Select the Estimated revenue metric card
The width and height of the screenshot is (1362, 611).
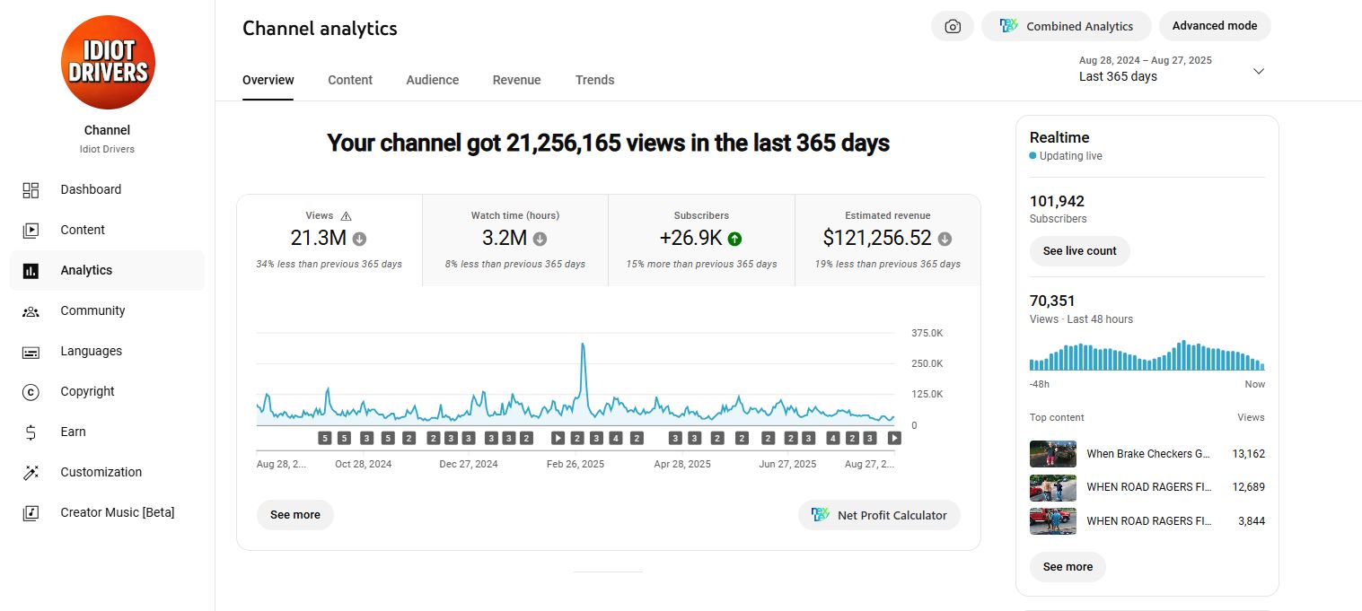coord(887,240)
